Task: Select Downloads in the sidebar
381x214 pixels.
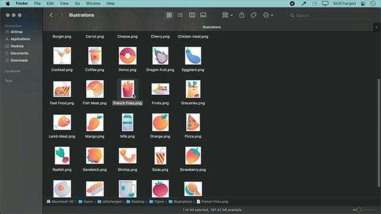Action: 19,61
